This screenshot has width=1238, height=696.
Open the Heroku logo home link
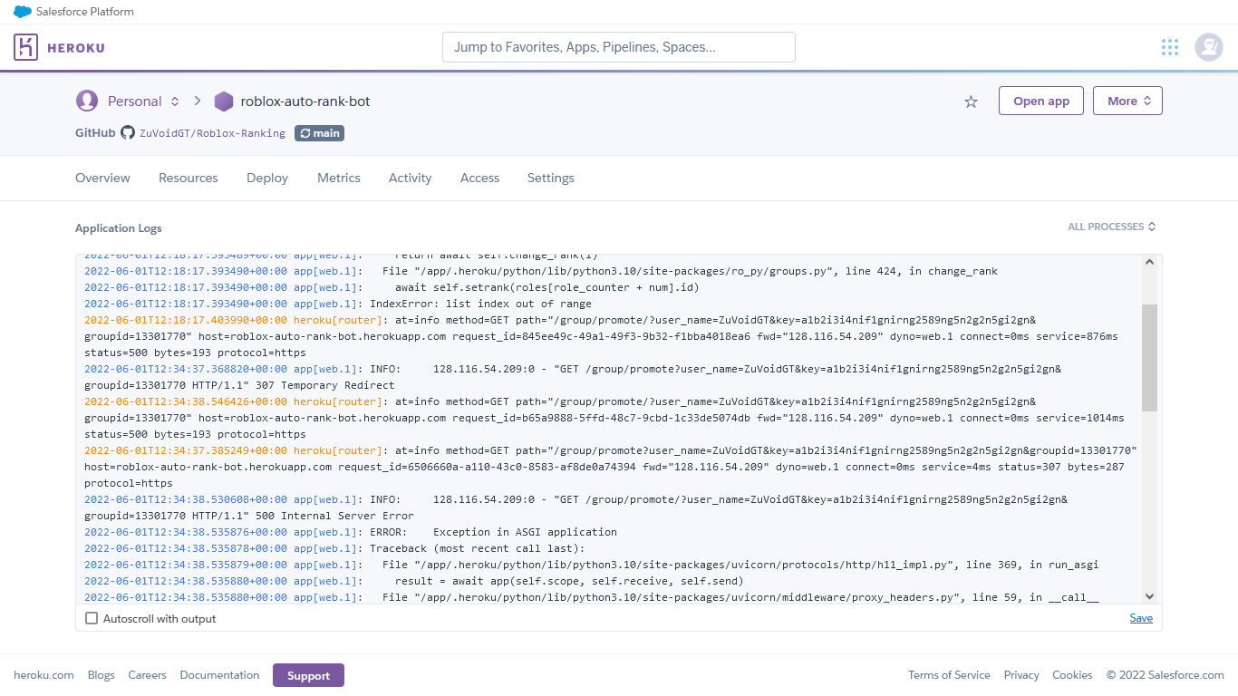pos(59,47)
